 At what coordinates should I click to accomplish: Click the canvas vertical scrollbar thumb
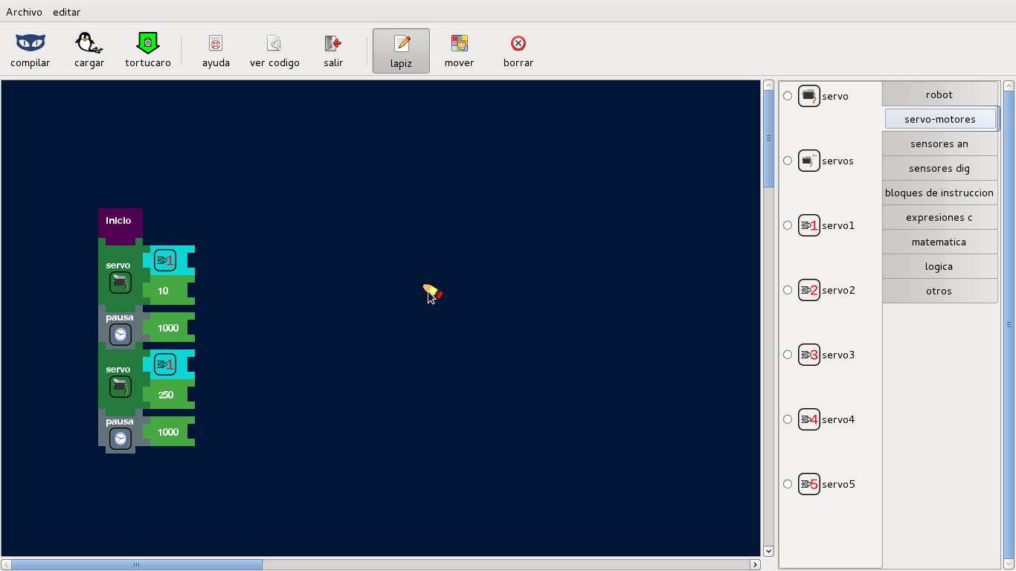[x=769, y=138]
